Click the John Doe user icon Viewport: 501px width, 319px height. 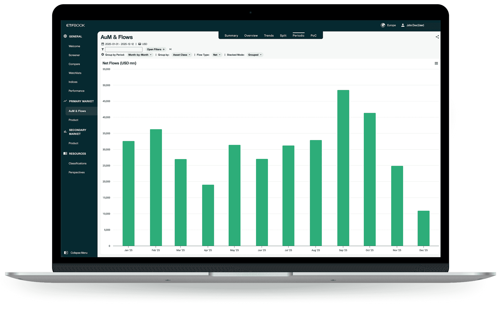click(x=403, y=25)
